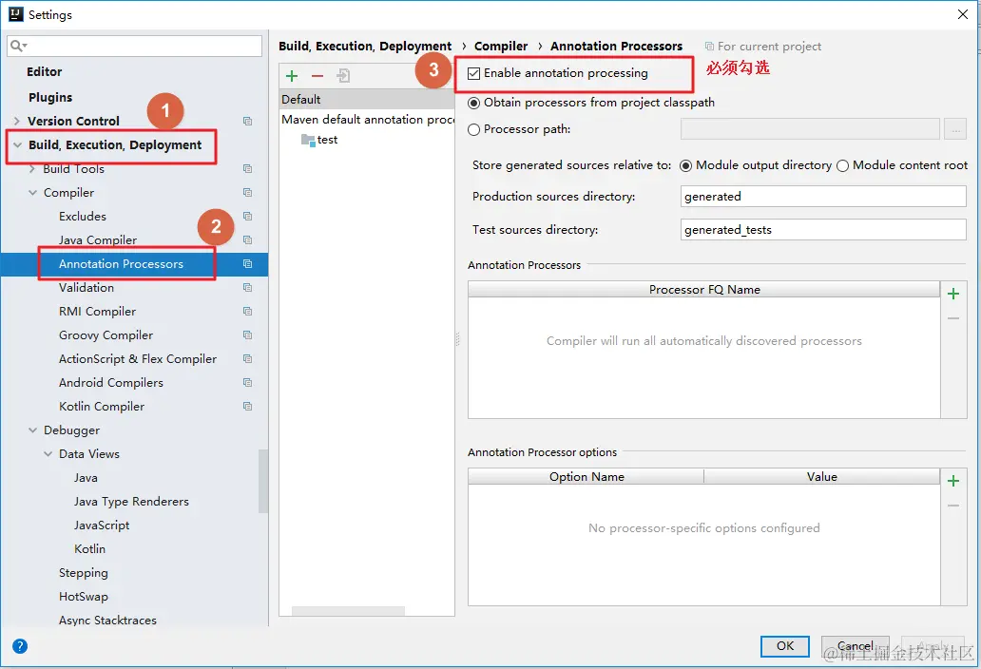
Task: Click project-level icon beside Android Compilers
Action: point(248,383)
